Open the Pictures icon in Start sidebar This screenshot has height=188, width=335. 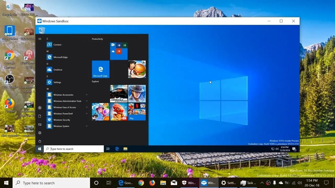40,125
